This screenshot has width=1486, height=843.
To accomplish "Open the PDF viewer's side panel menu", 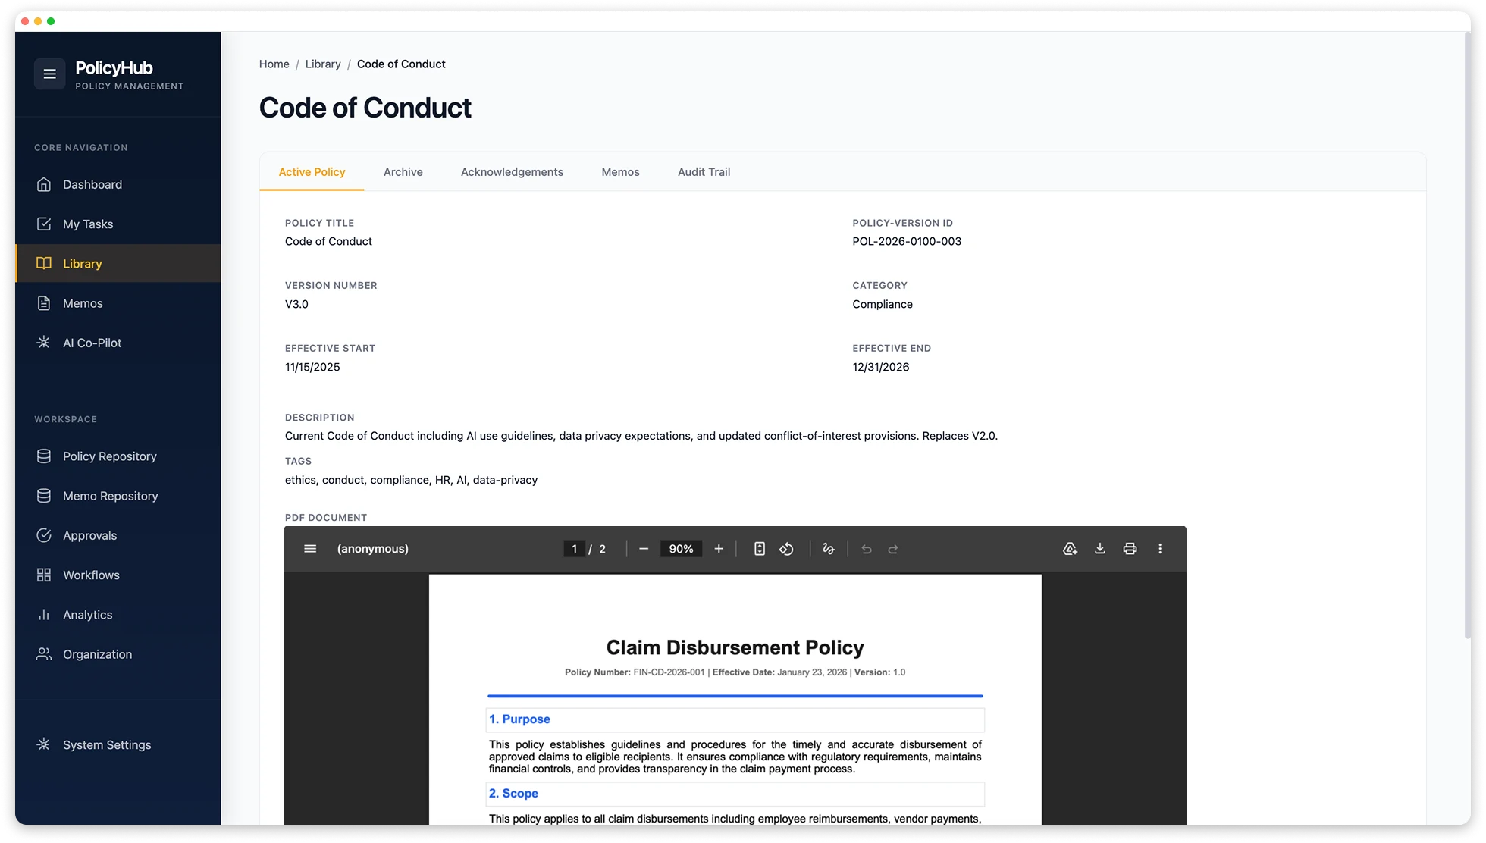I will pos(310,548).
